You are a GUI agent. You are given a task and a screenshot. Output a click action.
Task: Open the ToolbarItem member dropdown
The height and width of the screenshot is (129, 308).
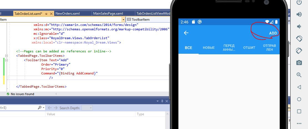pos(148,20)
